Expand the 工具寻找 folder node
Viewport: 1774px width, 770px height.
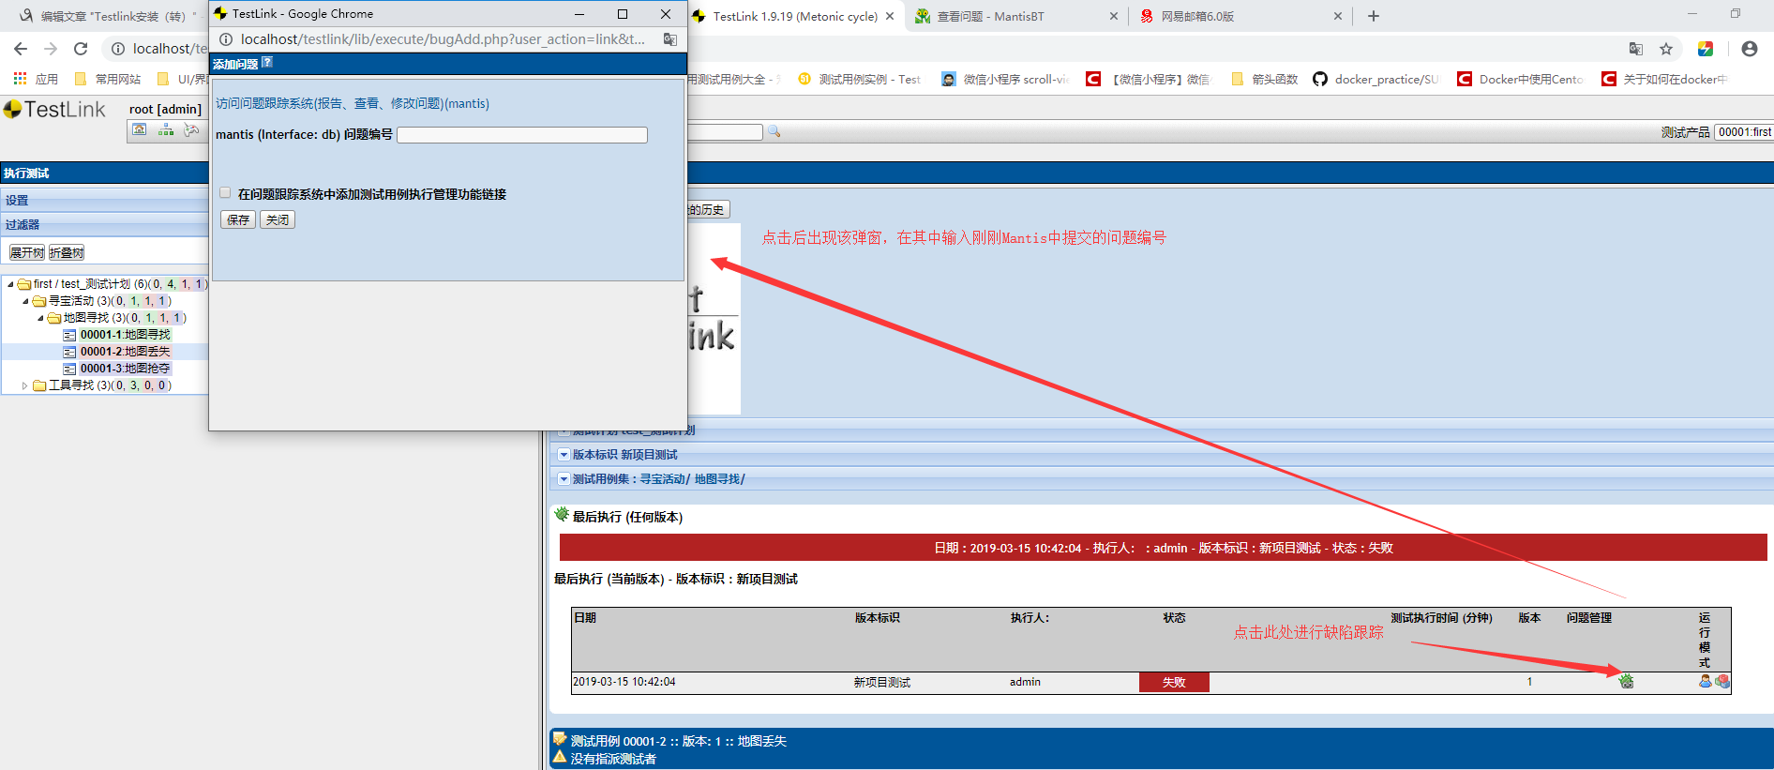coord(25,385)
